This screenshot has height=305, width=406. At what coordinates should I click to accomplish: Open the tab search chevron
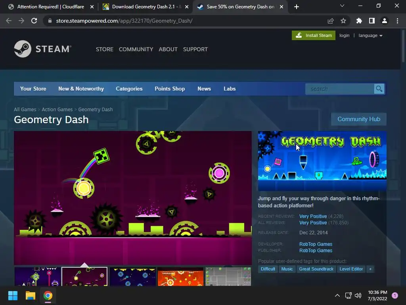click(342, 6)
